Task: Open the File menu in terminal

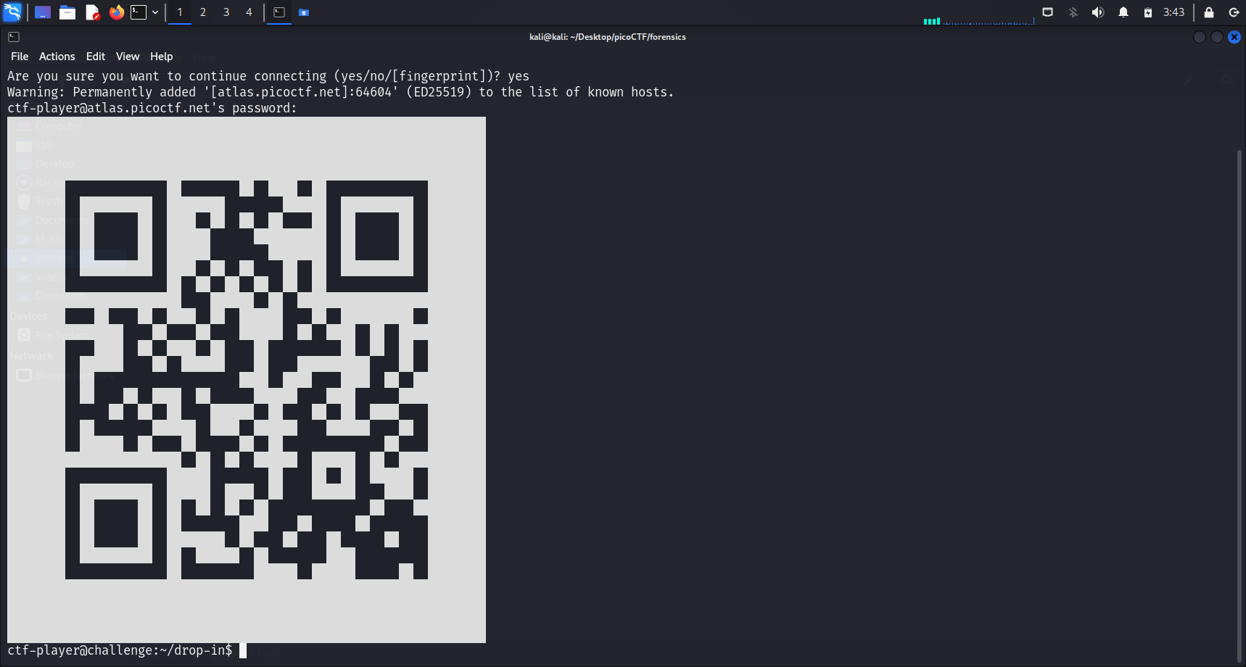Action: 20,57
